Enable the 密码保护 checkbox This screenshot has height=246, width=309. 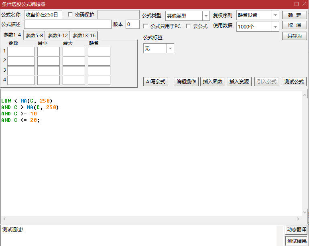point(71,15)
